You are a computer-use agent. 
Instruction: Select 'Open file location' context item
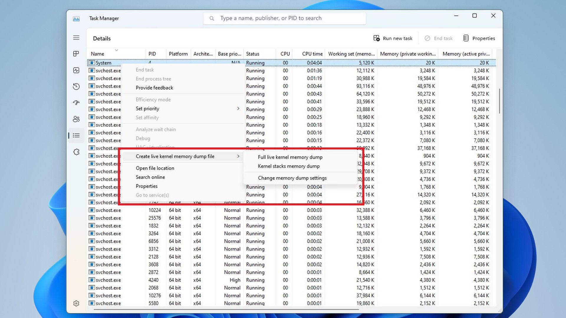155,168
